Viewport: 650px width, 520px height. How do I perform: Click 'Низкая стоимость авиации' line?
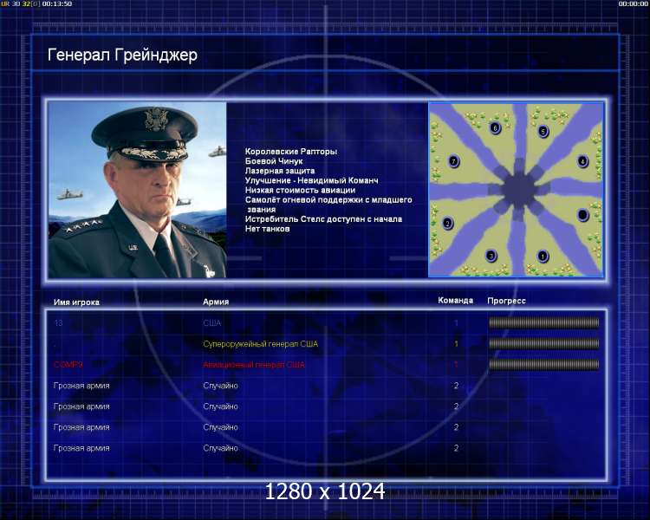click(300, 190)
